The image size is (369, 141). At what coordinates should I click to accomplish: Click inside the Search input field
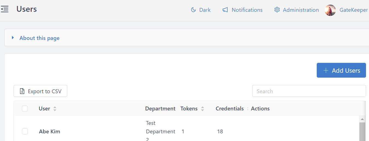pos(309,91)
